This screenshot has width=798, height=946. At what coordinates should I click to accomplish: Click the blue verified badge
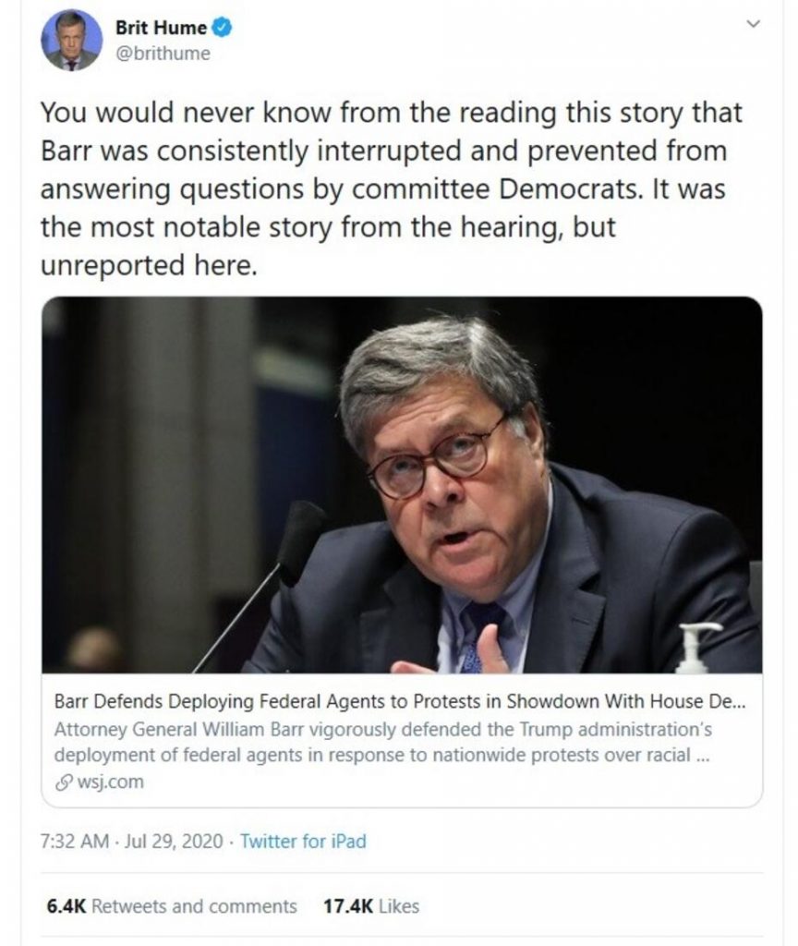pos(223,28)
